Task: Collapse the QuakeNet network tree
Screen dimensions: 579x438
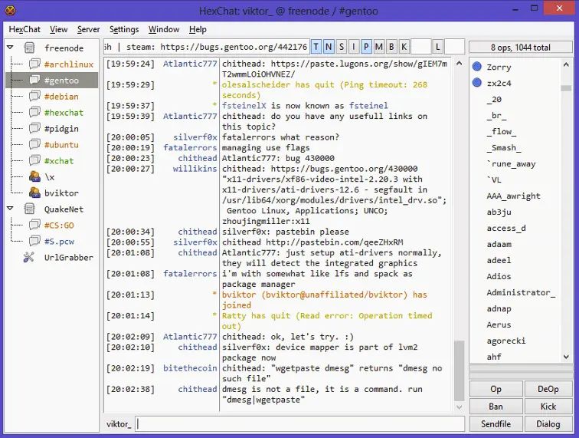Action: (11, 209)
